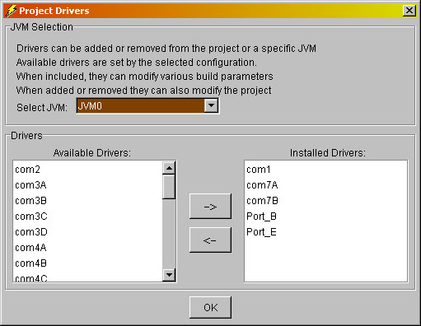This screenshot has width=421, height=326.
Task: Select Port_B in Installed Drivers
Action: [325, 217]
